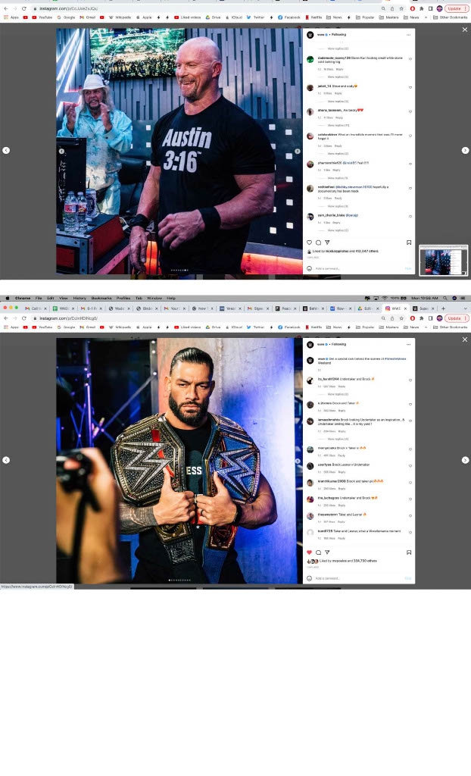Open a new tab with plus button
This screenshot has width=471, height=776.
(x=443, y=308)
